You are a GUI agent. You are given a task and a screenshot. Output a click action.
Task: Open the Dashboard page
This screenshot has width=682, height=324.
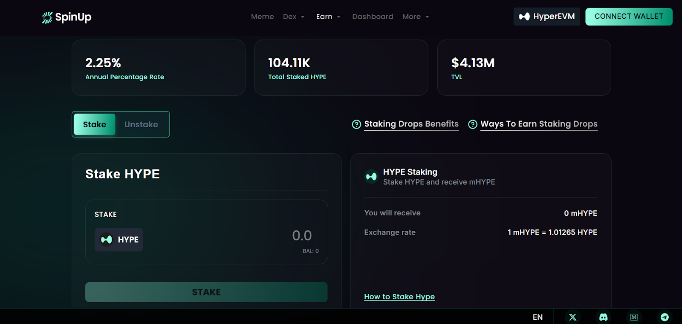pyautogui.click(x=373, y=17)
